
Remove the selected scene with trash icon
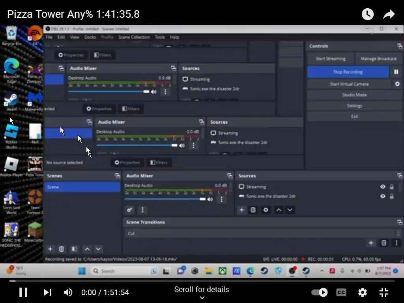61,249
